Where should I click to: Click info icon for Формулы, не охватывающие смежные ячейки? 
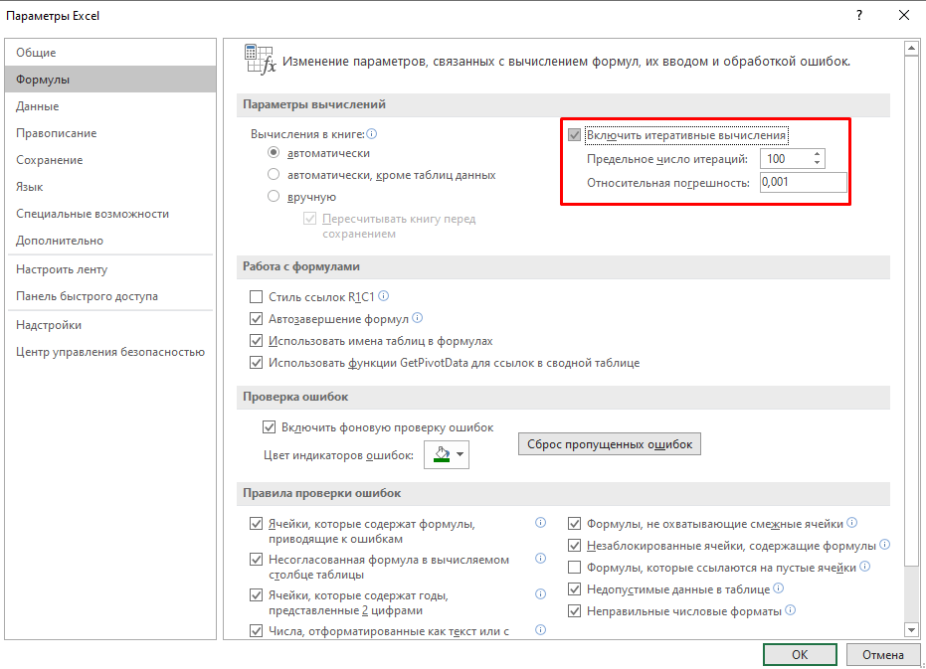point(851,523)
